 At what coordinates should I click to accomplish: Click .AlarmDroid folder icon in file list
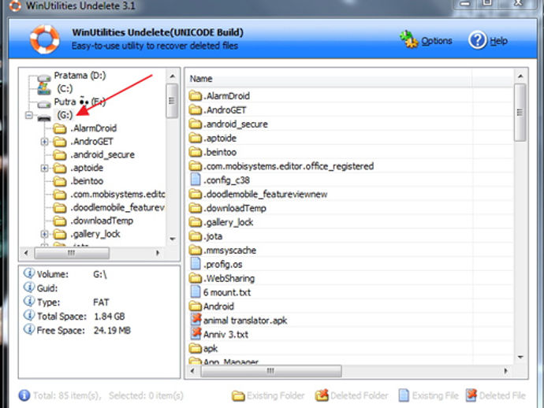(x=196, y=95)
